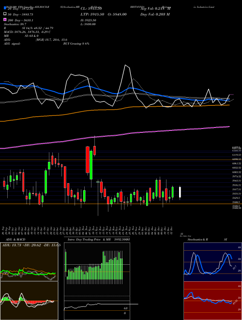Click the MACD histogram panel

[x=29, y=301]
